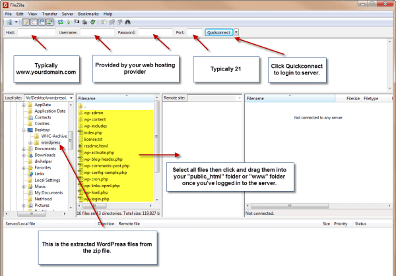Screen dimensions: 396x276
Task: Select the wp-includes folder row
Action: [95, 126]
